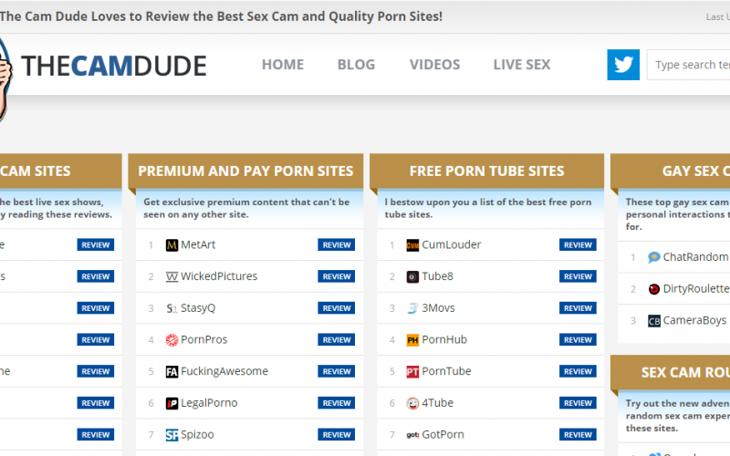
Task: Open the LIVE SEX menu item
Action: click(522, 65)
